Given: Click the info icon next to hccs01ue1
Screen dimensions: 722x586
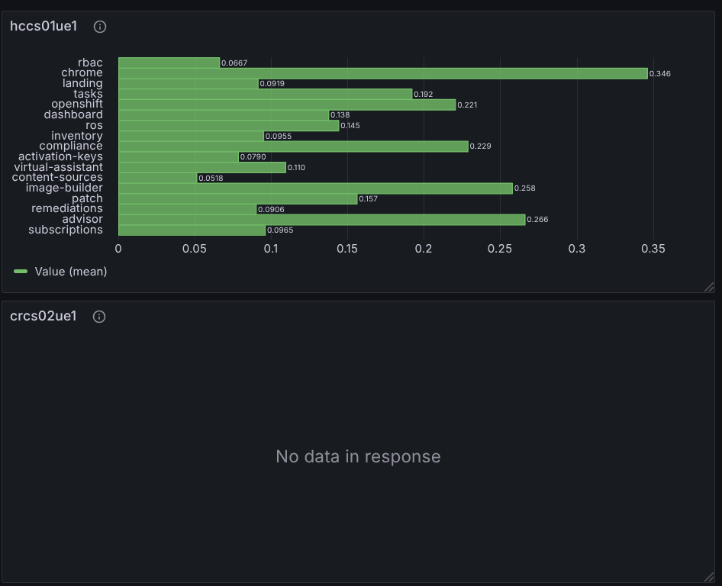Looking at the screenshot, I should pos(100,27).
